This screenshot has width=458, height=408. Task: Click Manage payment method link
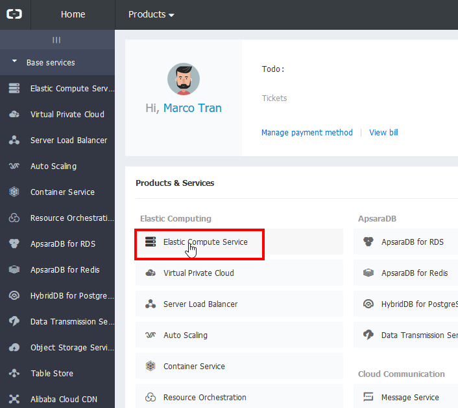307,133
